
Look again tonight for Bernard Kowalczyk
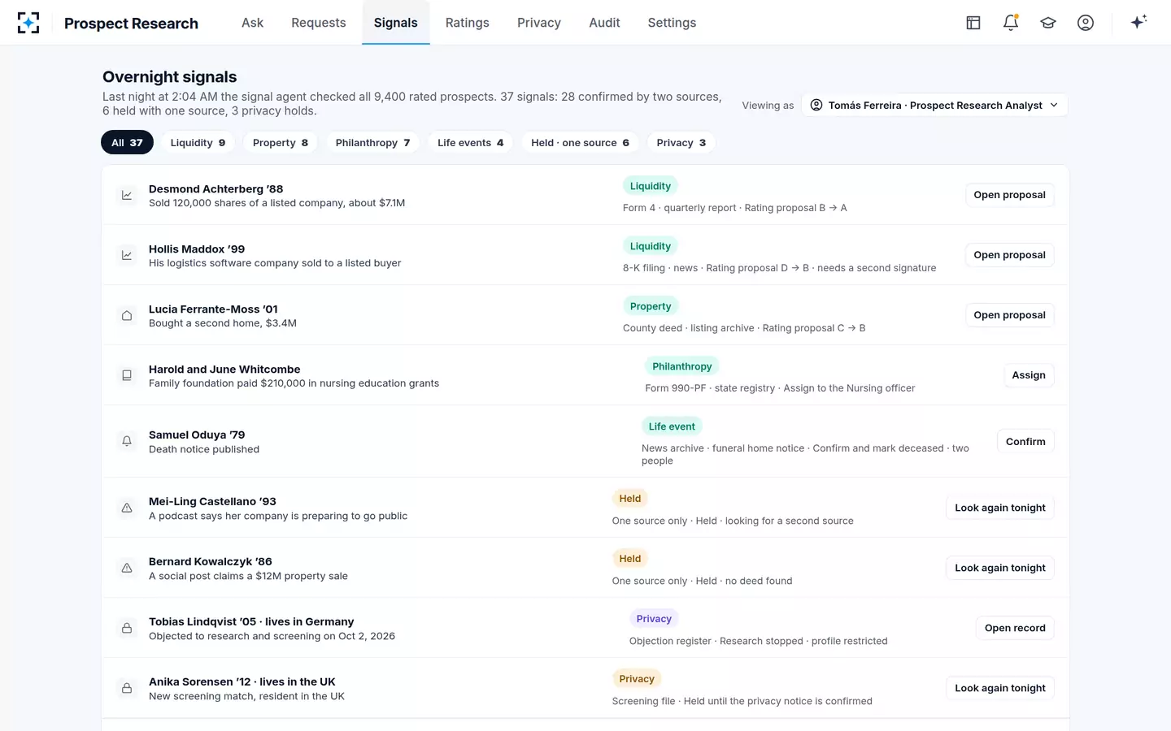pos(1000,568)
